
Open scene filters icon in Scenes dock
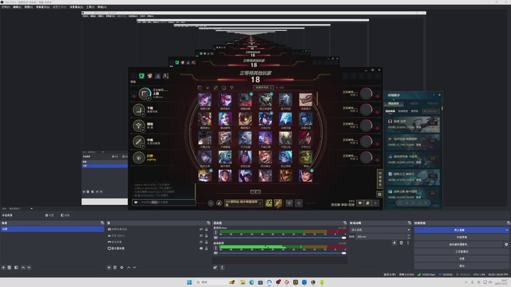click(x=16, y=267)
